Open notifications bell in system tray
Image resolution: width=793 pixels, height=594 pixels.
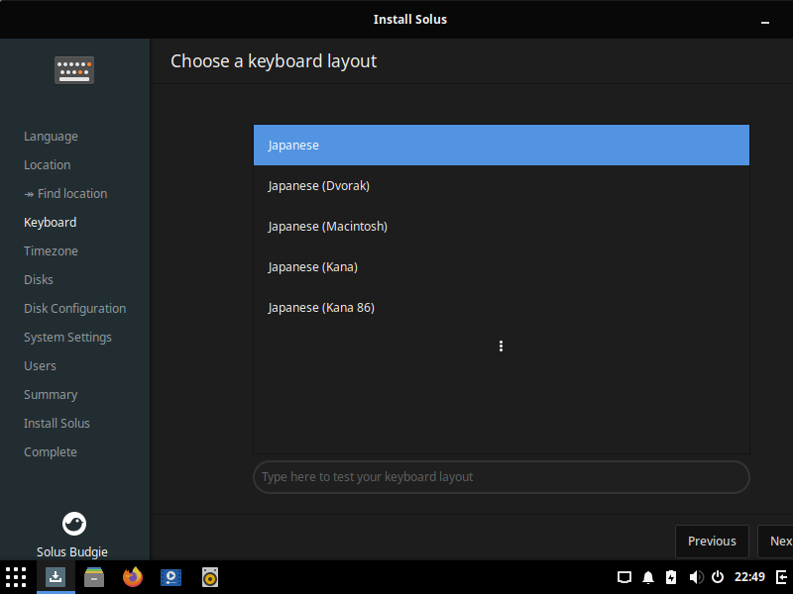point(648,577)
